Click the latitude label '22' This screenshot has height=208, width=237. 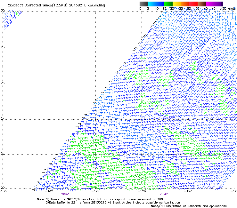tap(3, 153)
